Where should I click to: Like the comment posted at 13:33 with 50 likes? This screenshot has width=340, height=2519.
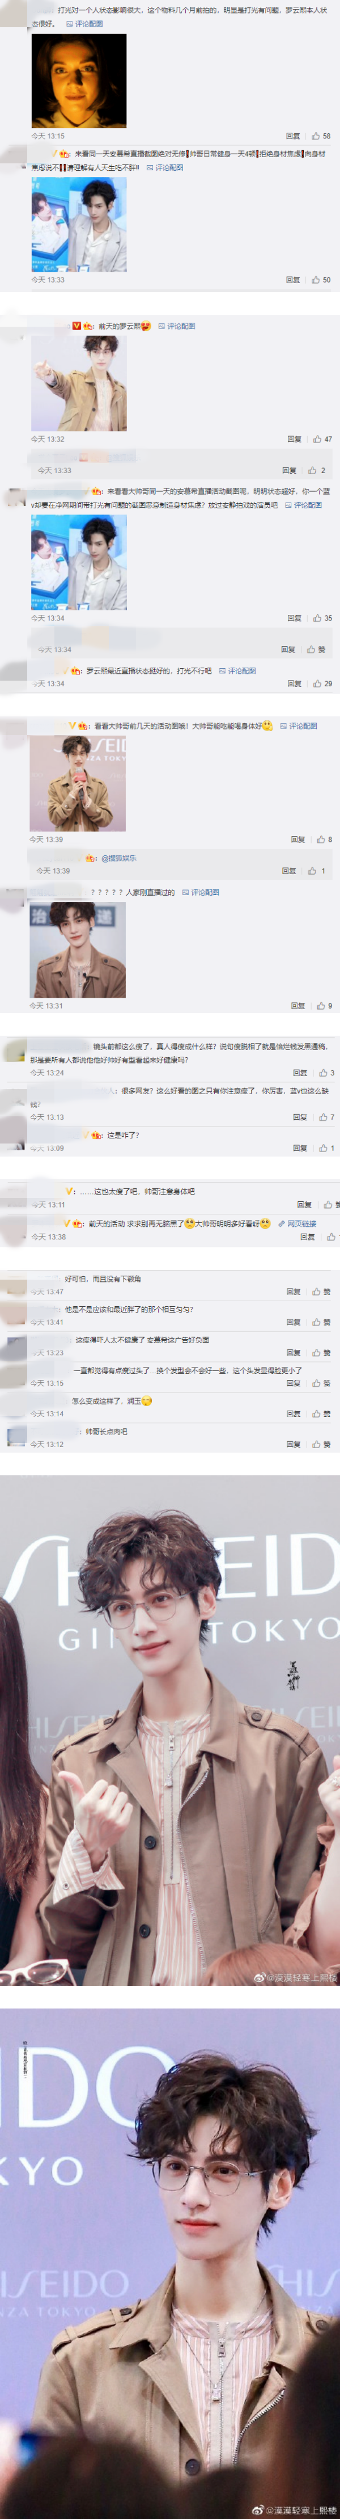point(321,280)
